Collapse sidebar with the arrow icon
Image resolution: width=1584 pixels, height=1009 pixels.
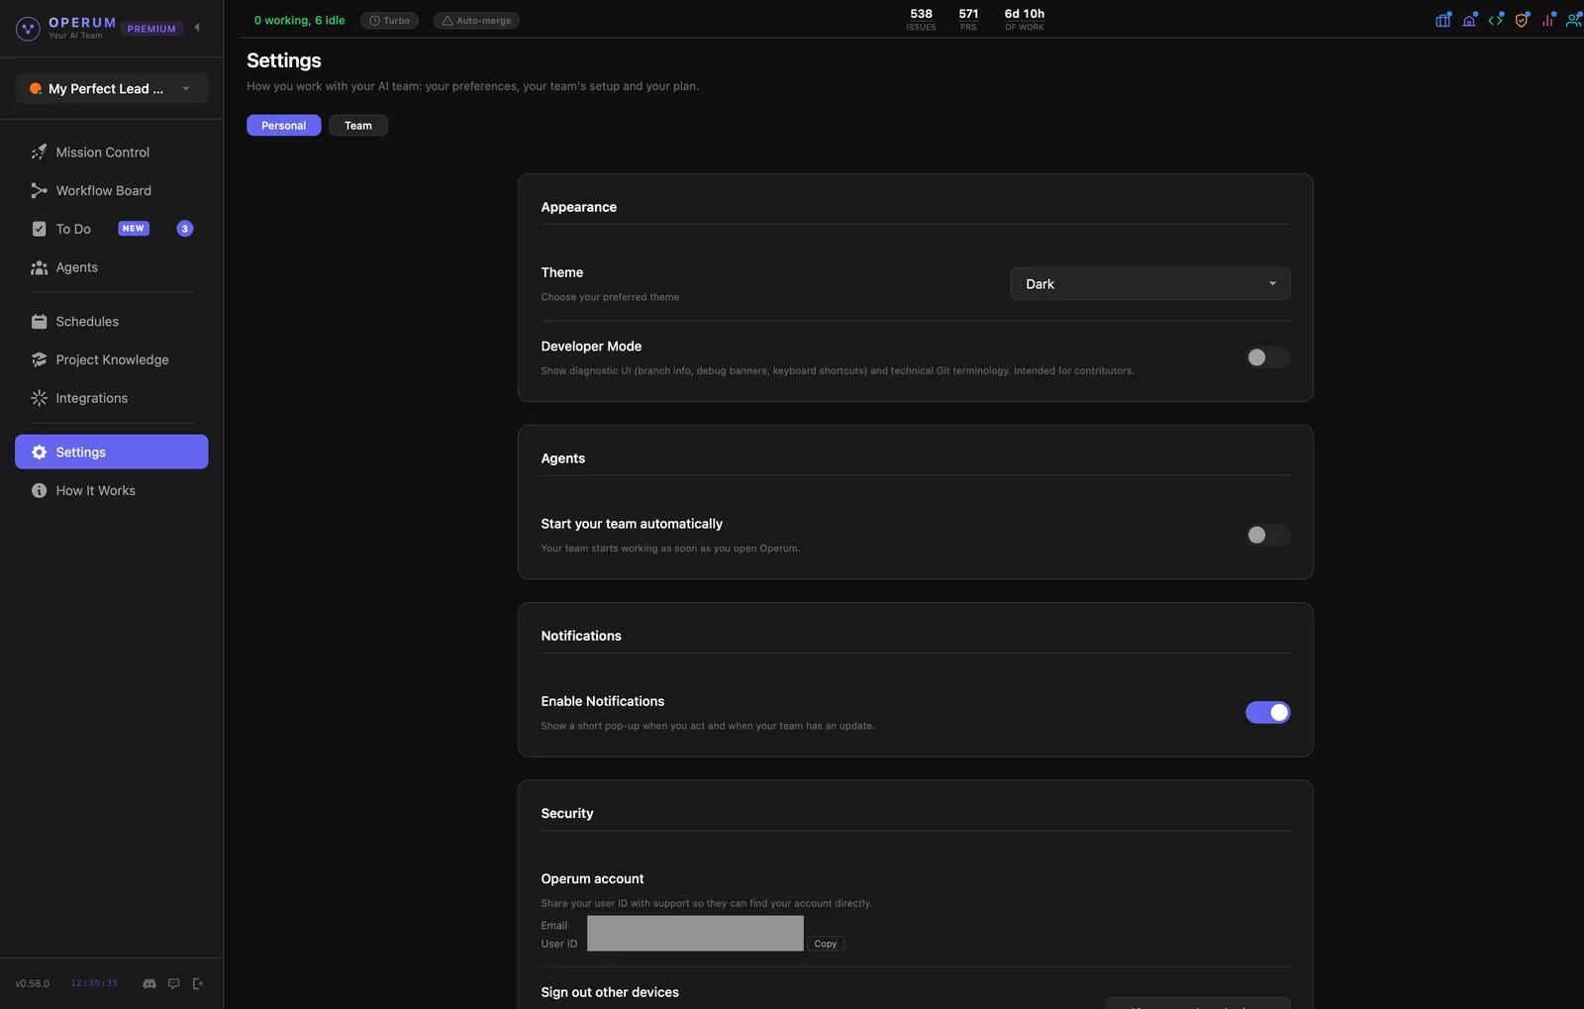[197, 28]
